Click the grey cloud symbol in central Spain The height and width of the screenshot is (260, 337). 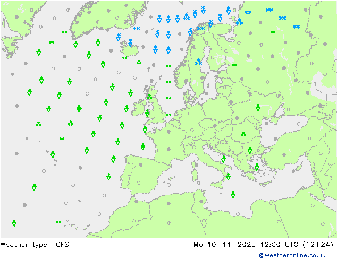(x=141, y=164)
